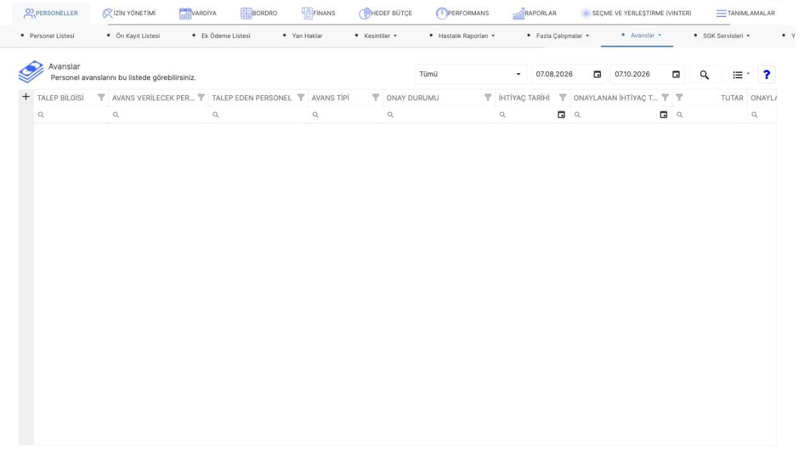This screenshot has width=803, height=451.
Task: Filter the Talep Eden Personel column
Action: 301,98
